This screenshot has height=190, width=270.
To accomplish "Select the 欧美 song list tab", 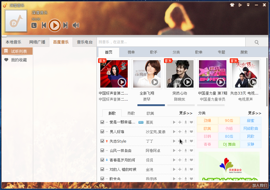I will pos(150,113).
